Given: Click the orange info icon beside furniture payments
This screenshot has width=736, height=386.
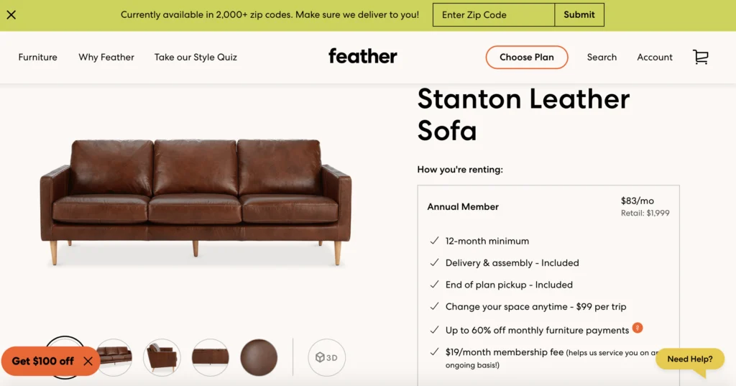Looking at the screenshot, I should point(638,328).
